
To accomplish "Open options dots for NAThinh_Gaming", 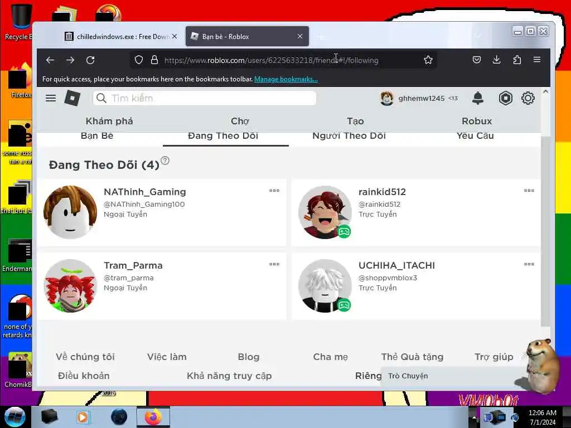I will [274, 191].
